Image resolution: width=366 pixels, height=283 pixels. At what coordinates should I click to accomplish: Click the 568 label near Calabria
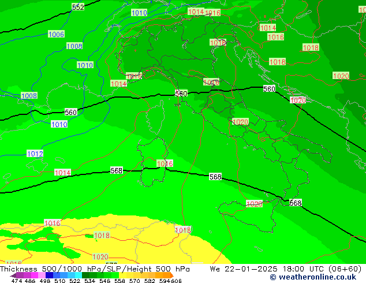295,203
